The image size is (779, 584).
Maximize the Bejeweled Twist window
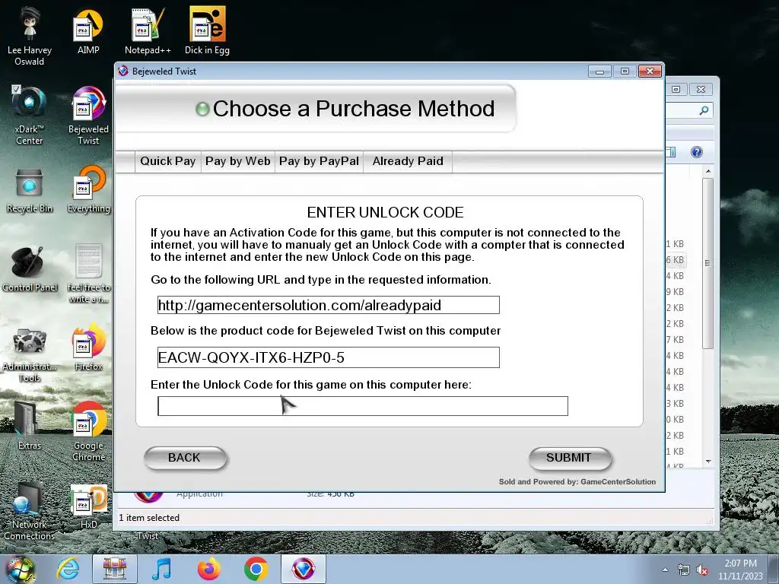(x=625, y=71)
